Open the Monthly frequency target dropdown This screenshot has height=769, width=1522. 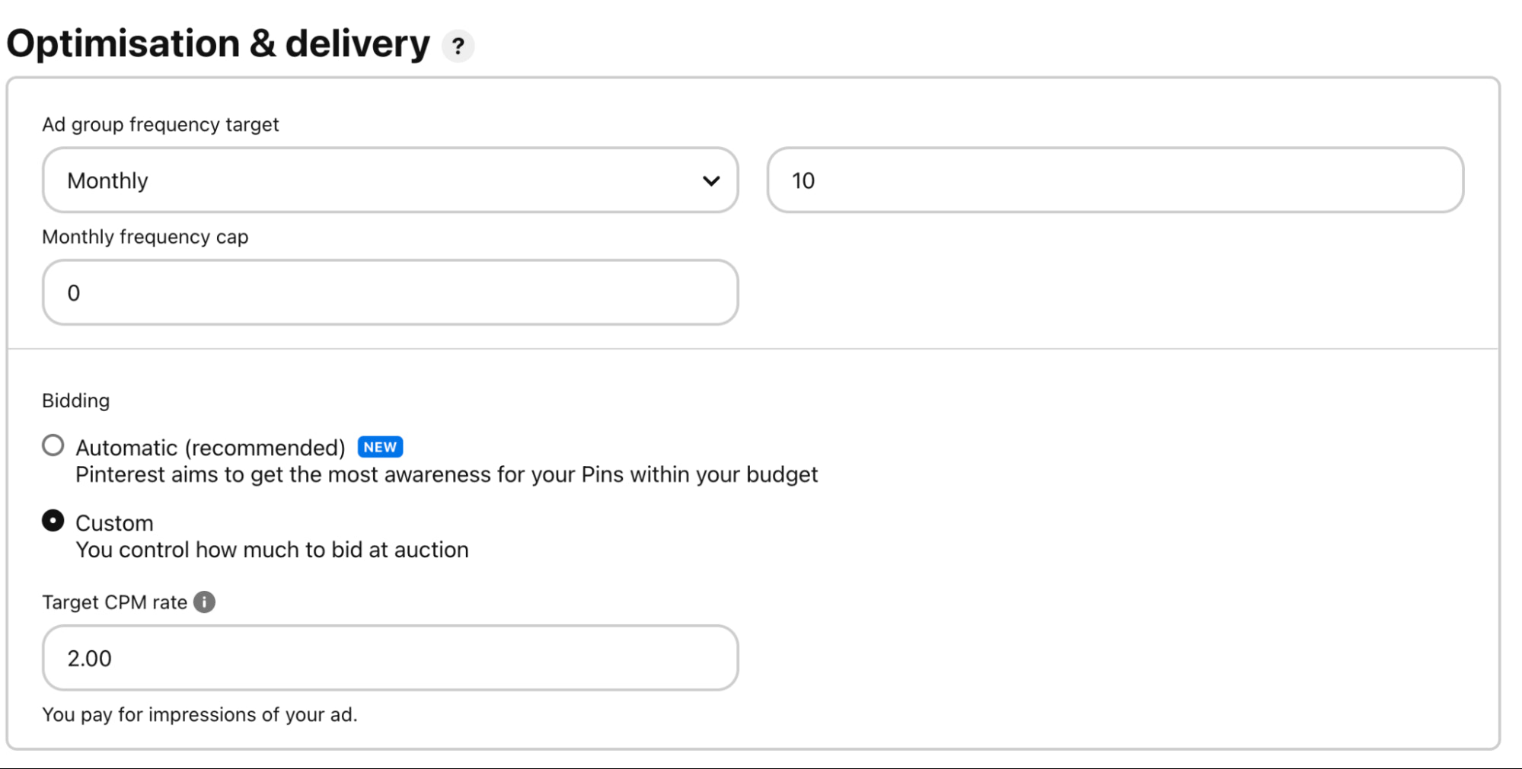click(x=390, y=180)
